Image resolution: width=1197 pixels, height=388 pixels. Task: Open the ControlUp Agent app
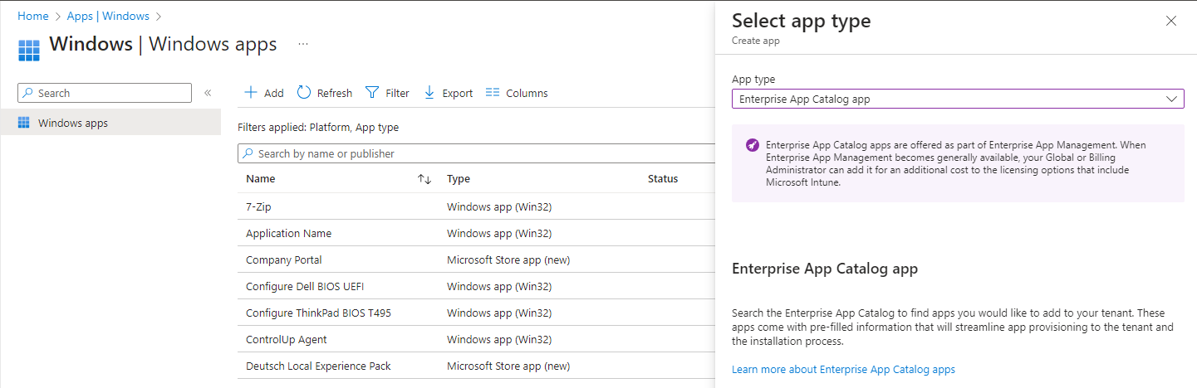[287, 339]
